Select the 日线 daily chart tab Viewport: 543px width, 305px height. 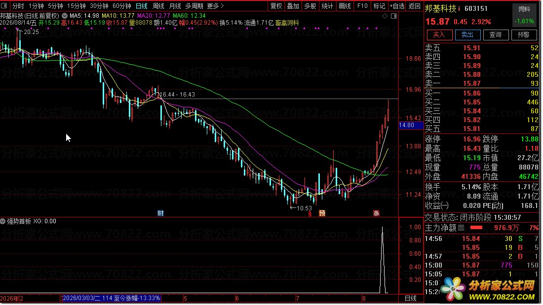(141, 6)
